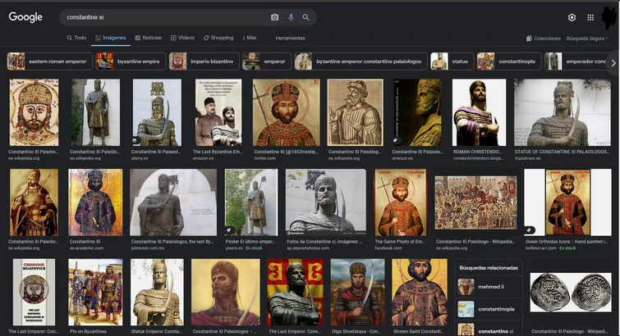
Task: Select the emperor filter chip
Action: pyautogui.click(x=267, y=61)
